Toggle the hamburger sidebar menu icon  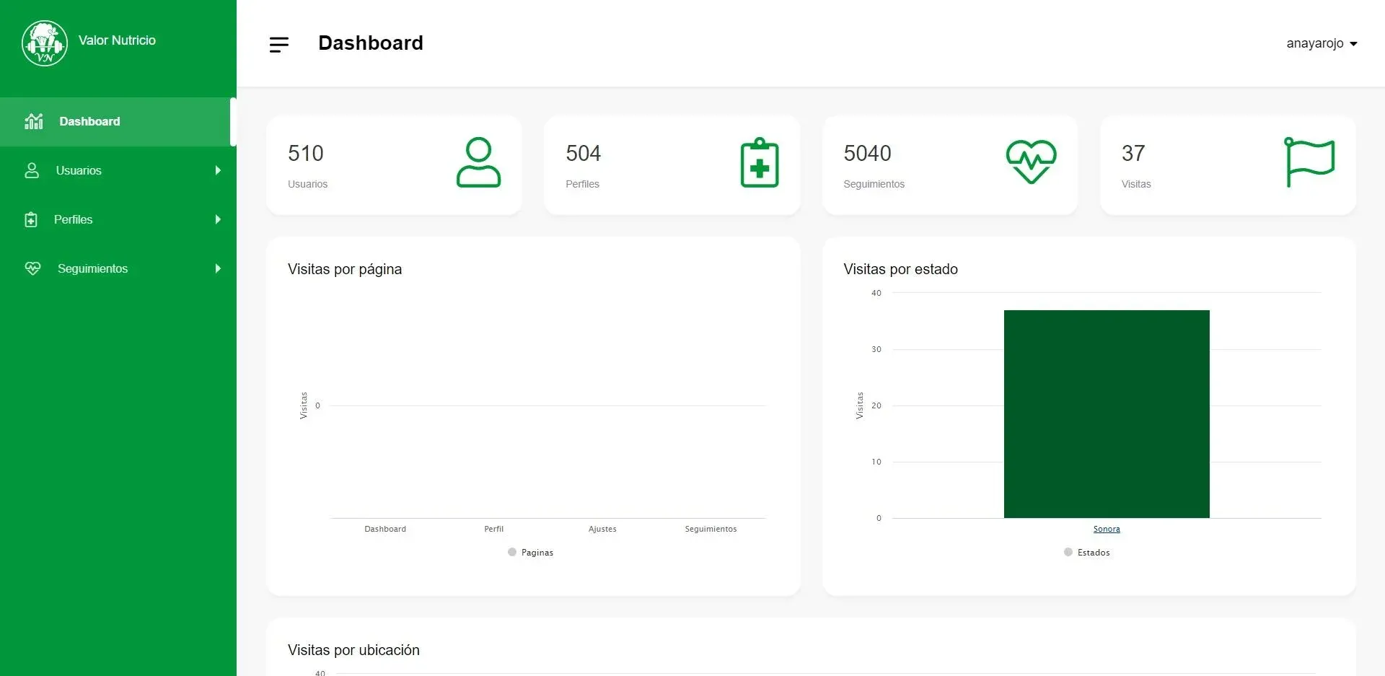pyautogui.click(x=279, y=45)
